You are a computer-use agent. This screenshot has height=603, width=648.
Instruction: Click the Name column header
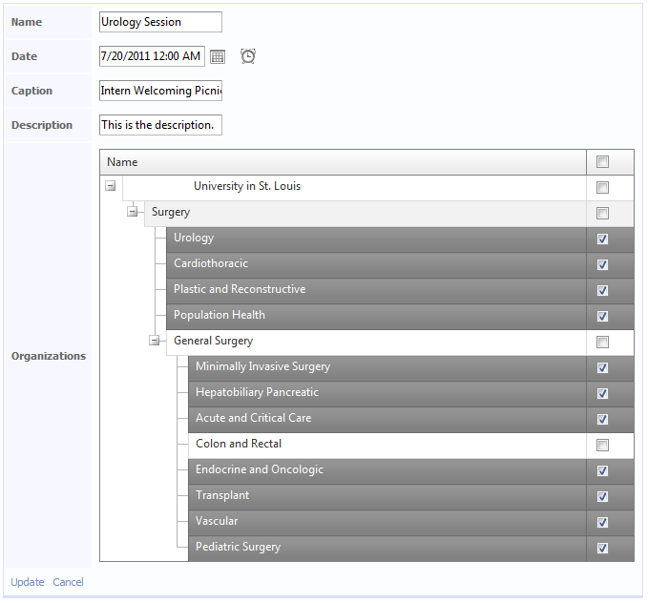coord(122,162)
